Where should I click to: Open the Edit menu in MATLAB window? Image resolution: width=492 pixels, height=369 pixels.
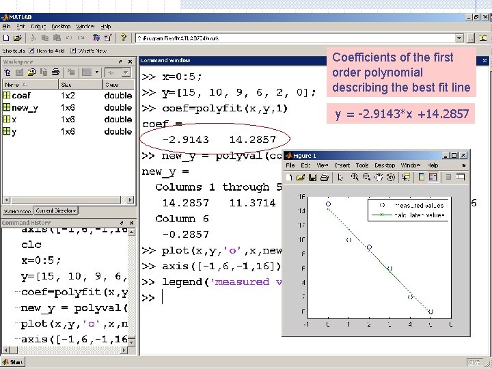(20, 27)
